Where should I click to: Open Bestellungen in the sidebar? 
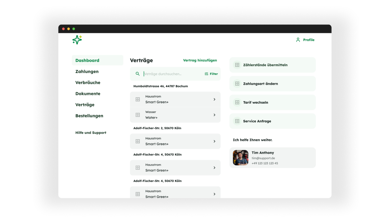click(89, 116)
